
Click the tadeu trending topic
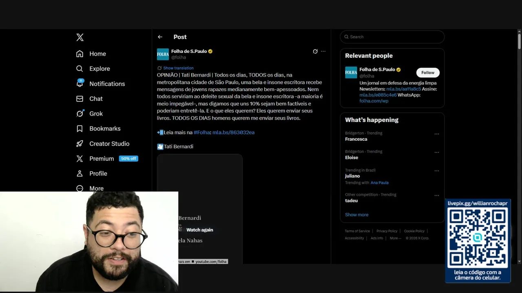[x=351, y=201]
